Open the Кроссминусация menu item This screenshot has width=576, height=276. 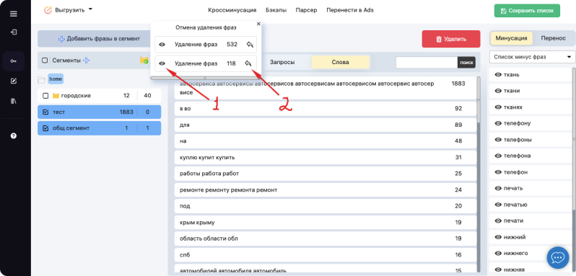point(232,10)
